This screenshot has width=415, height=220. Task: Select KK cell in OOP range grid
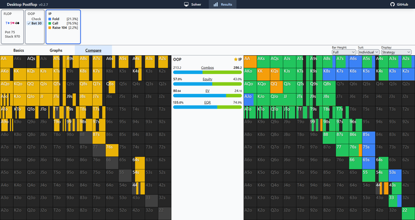tap(20, 74)
